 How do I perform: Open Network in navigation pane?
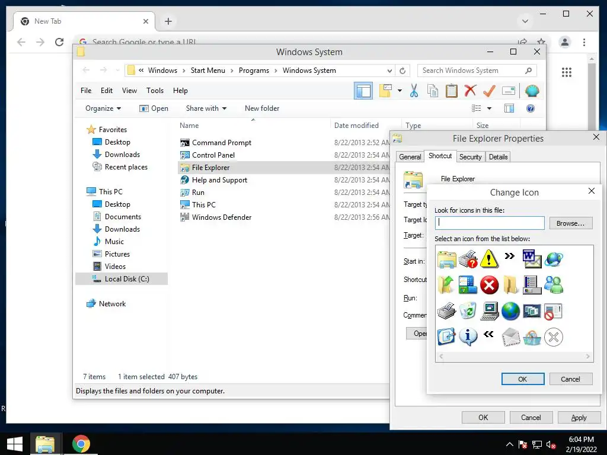click(112, 304)
